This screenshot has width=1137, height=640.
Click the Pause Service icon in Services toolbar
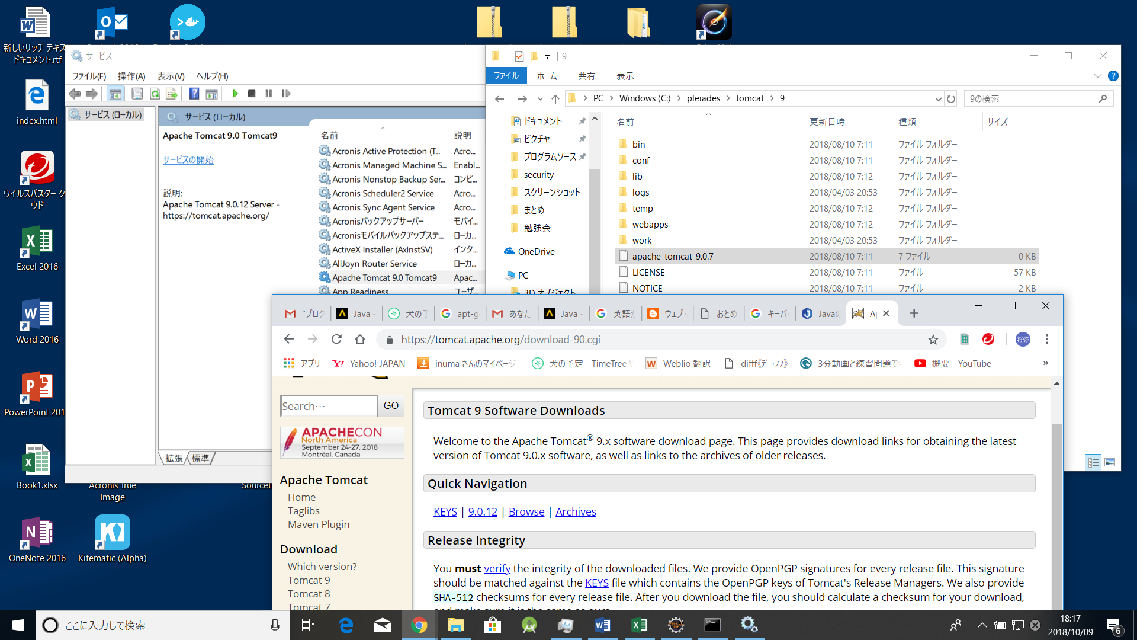click(x=269, y=94)
